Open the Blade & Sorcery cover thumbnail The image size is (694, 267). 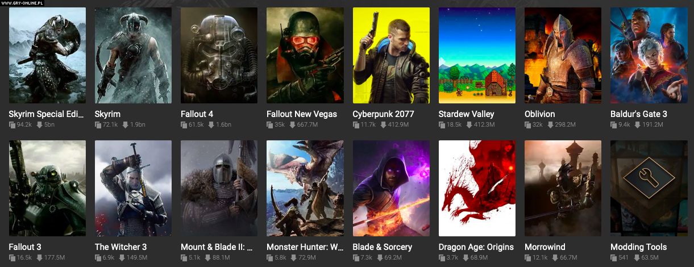point(391,188)
